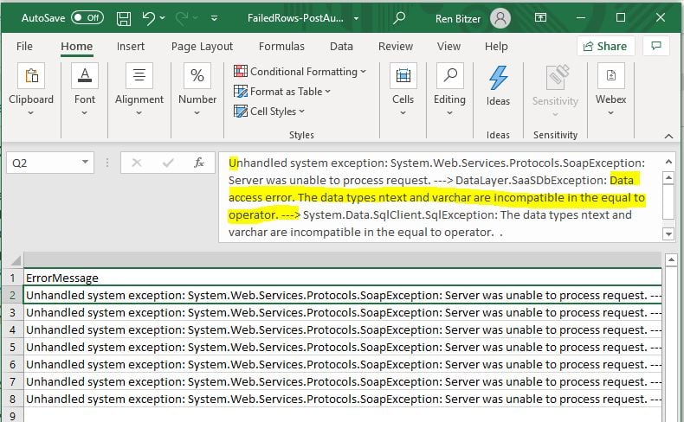Collapse the ribbon with the chevron
This screenshot has height=422, width=684.
tap(668, 135)
